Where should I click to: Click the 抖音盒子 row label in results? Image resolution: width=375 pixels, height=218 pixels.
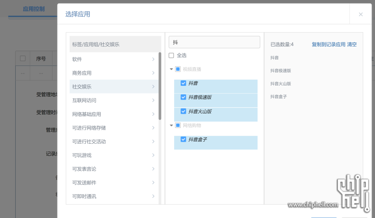[x=197, y=139]
